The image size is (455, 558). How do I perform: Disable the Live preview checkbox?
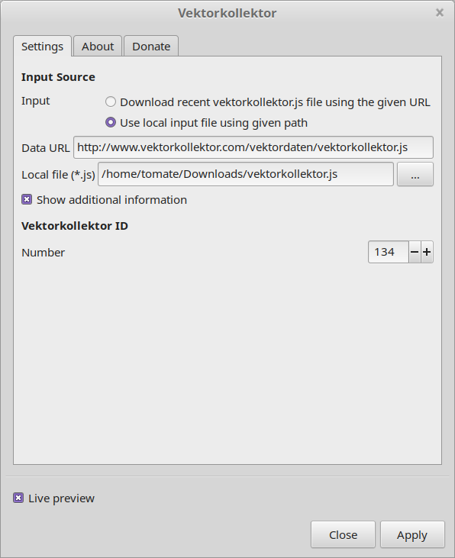tap(18, 498)
